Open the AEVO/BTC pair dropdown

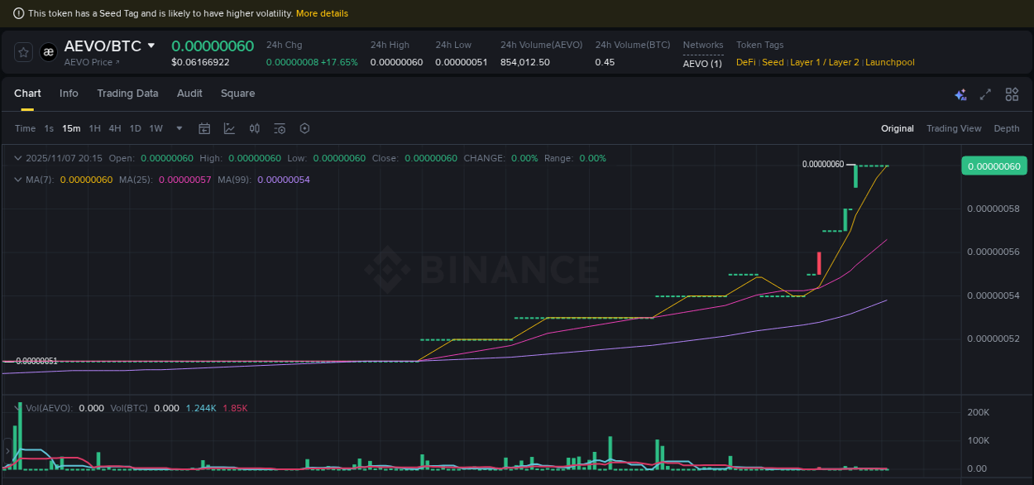coord(150,46)
